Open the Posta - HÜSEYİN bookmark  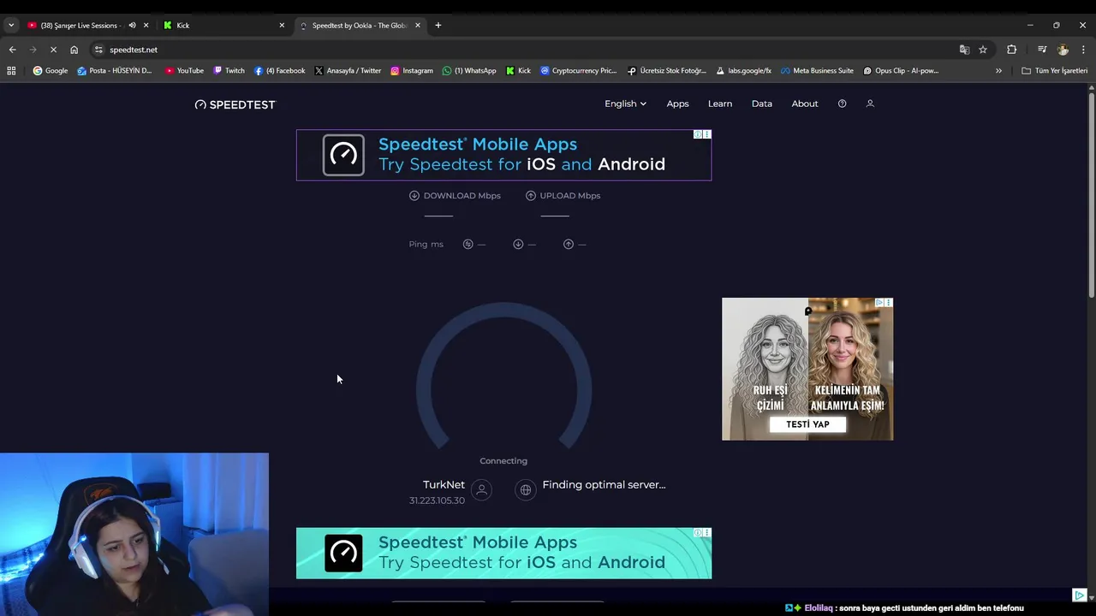[x=115, y=71]
